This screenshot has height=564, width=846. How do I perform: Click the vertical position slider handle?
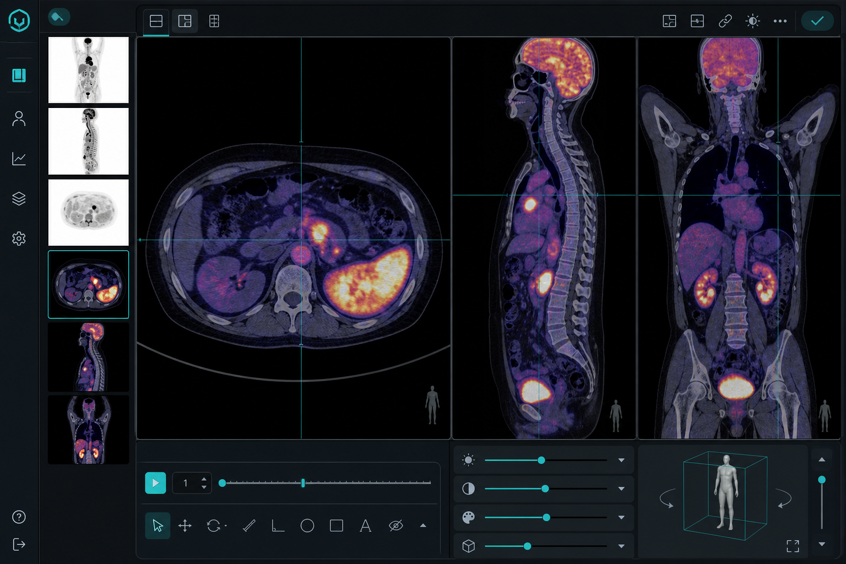822,480
